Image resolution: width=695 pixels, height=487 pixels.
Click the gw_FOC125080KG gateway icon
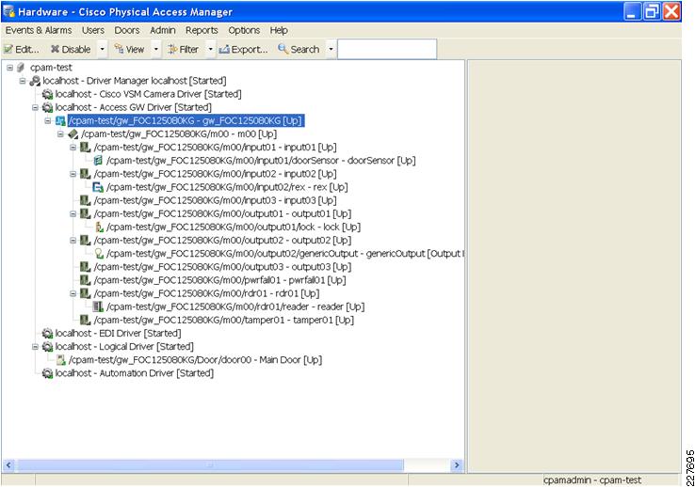[60, 120]
